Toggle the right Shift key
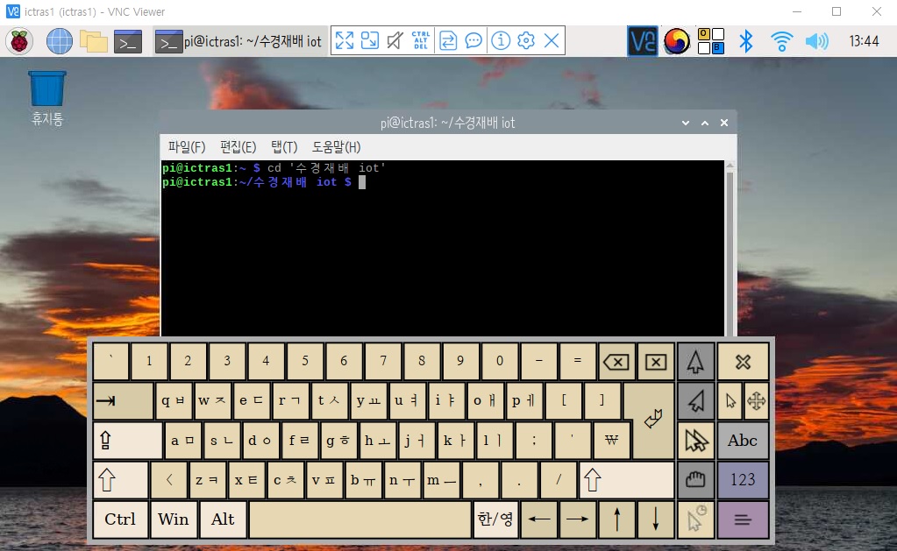 (626, 479)
